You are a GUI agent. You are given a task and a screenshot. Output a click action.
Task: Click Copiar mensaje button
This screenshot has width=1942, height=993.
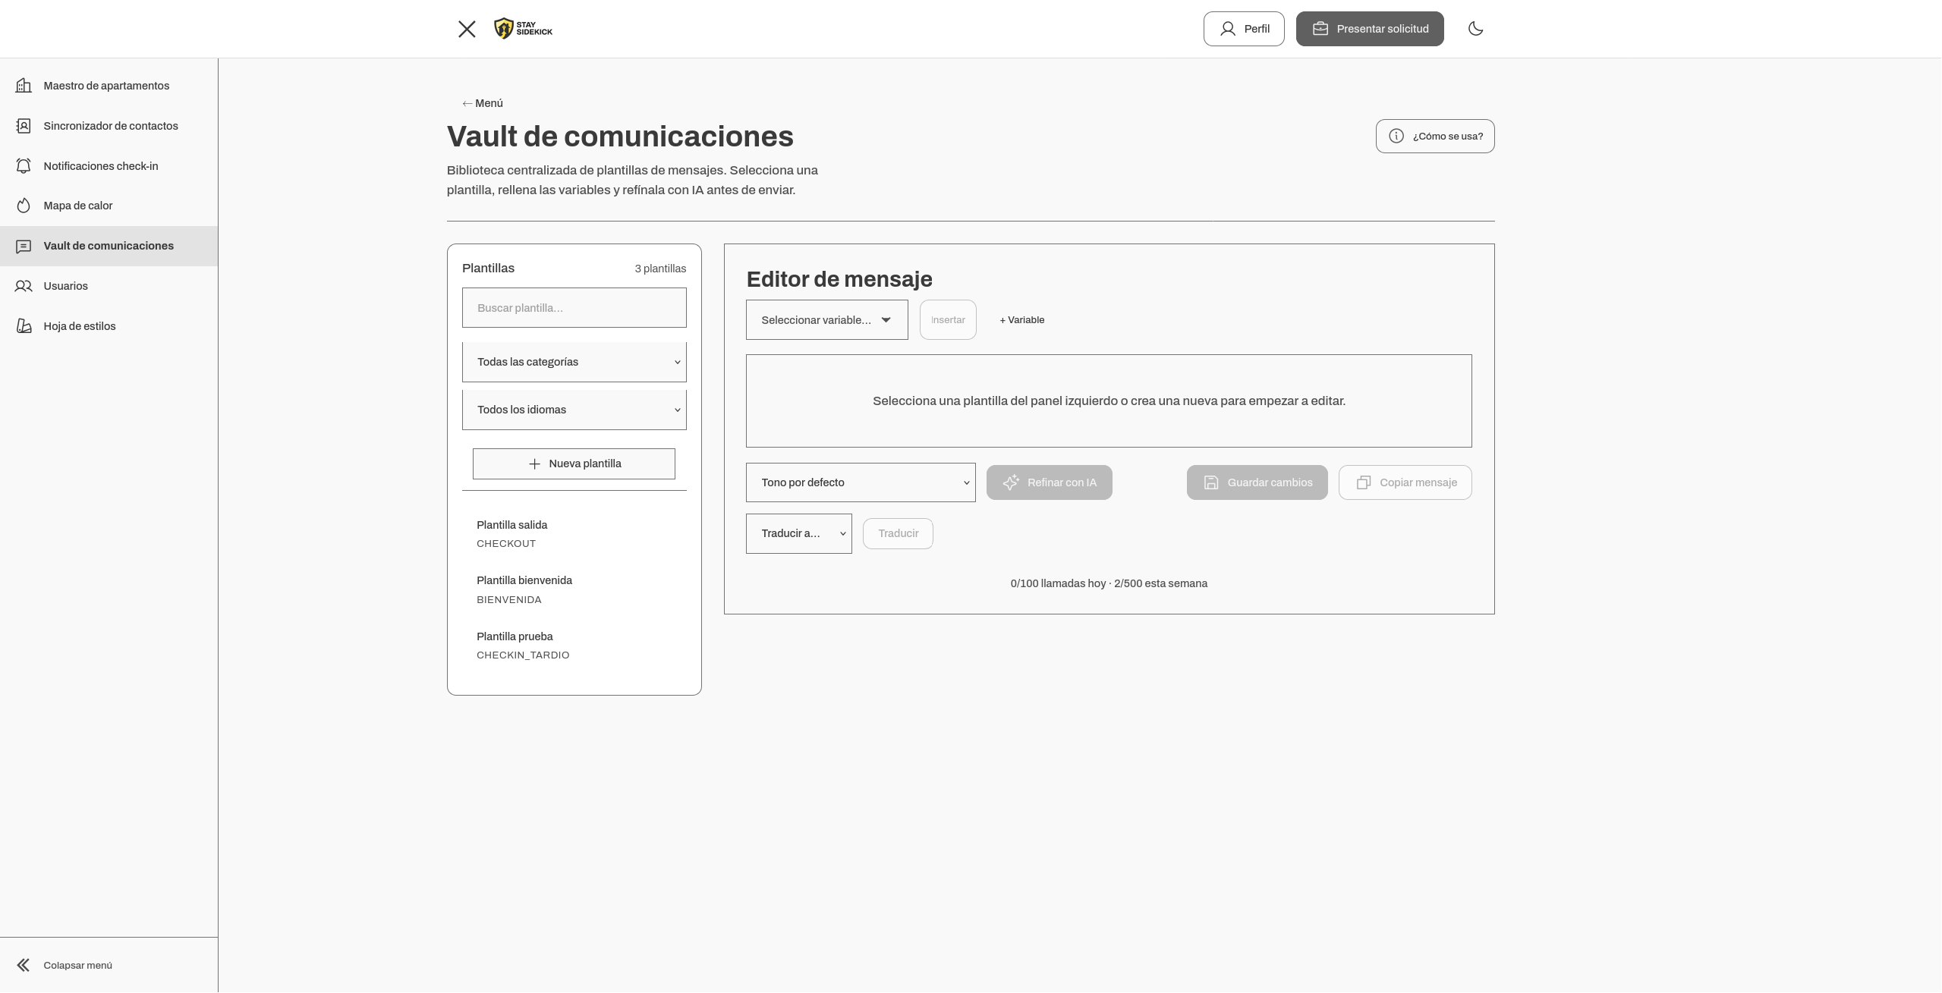pos(1405,482)
